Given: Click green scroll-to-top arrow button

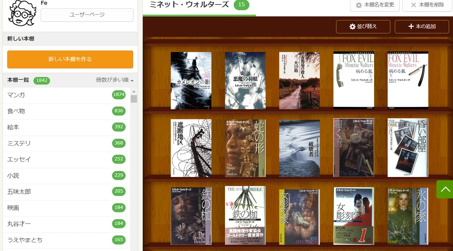Looking at the screenshot, I should click(445, 189).
